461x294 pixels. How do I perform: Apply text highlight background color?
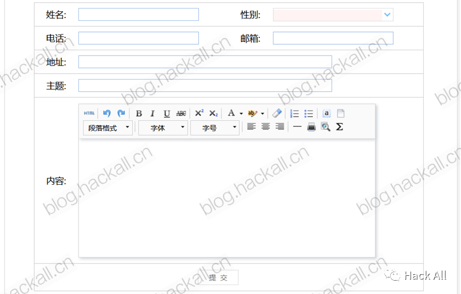[252, 113]
